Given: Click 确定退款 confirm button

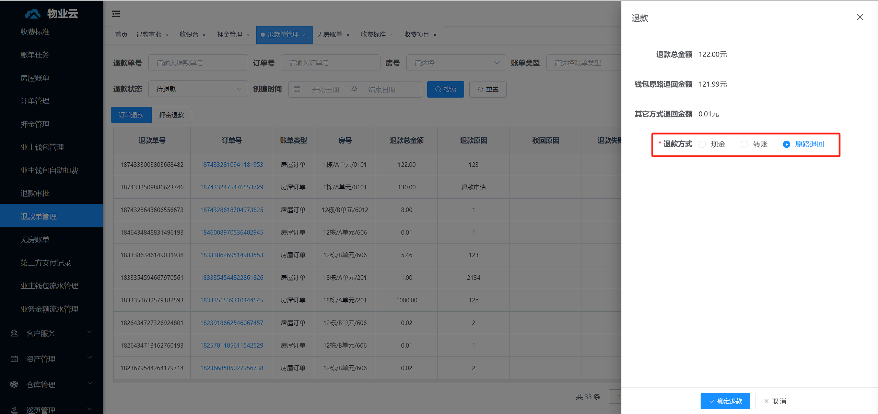Looking at the screenshot, I should (x=725, y=401).
